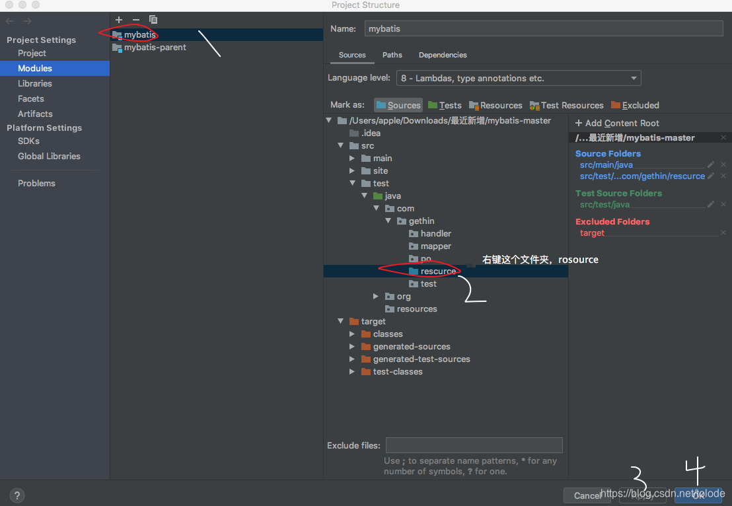Click Add Content Root

[x=617, y=124]
